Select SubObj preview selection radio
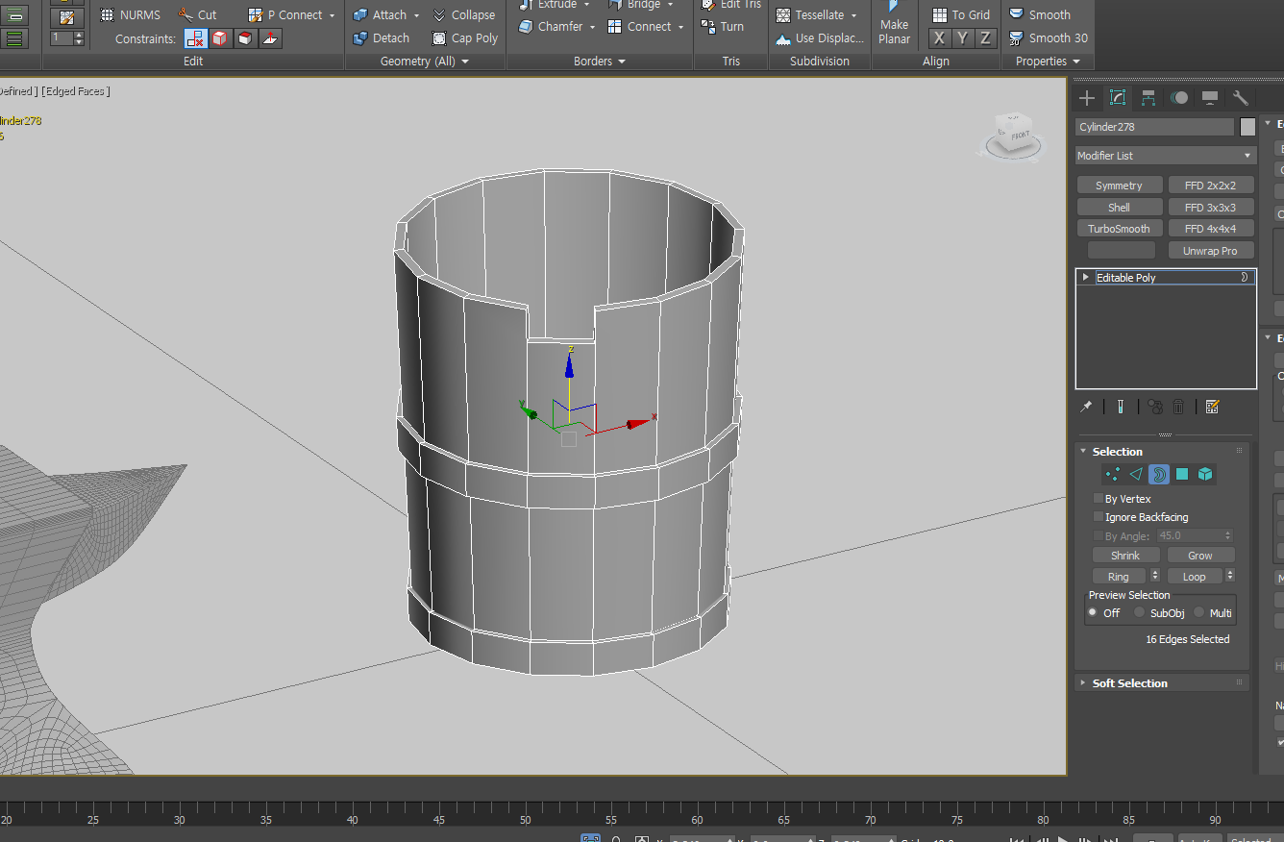 tap(1140, 612)
